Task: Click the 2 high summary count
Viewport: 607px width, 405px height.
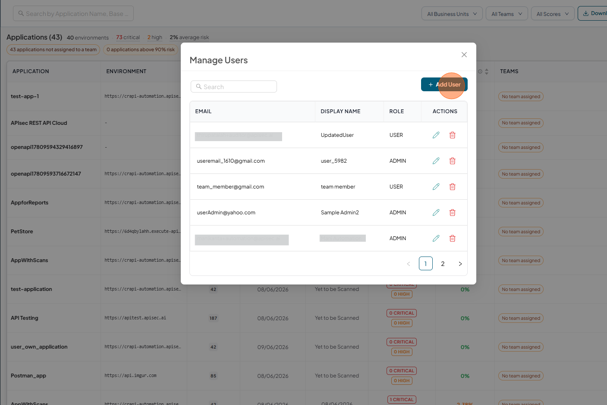Action: pos(155,37)
